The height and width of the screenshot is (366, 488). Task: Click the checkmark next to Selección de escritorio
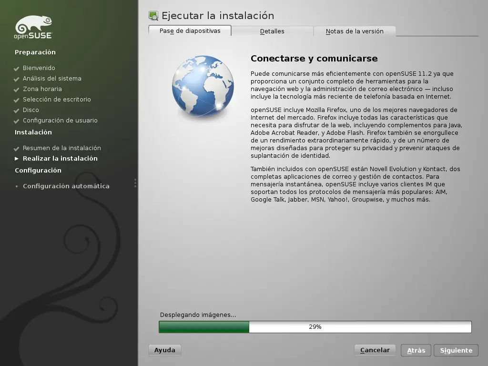tap(17, 100)
